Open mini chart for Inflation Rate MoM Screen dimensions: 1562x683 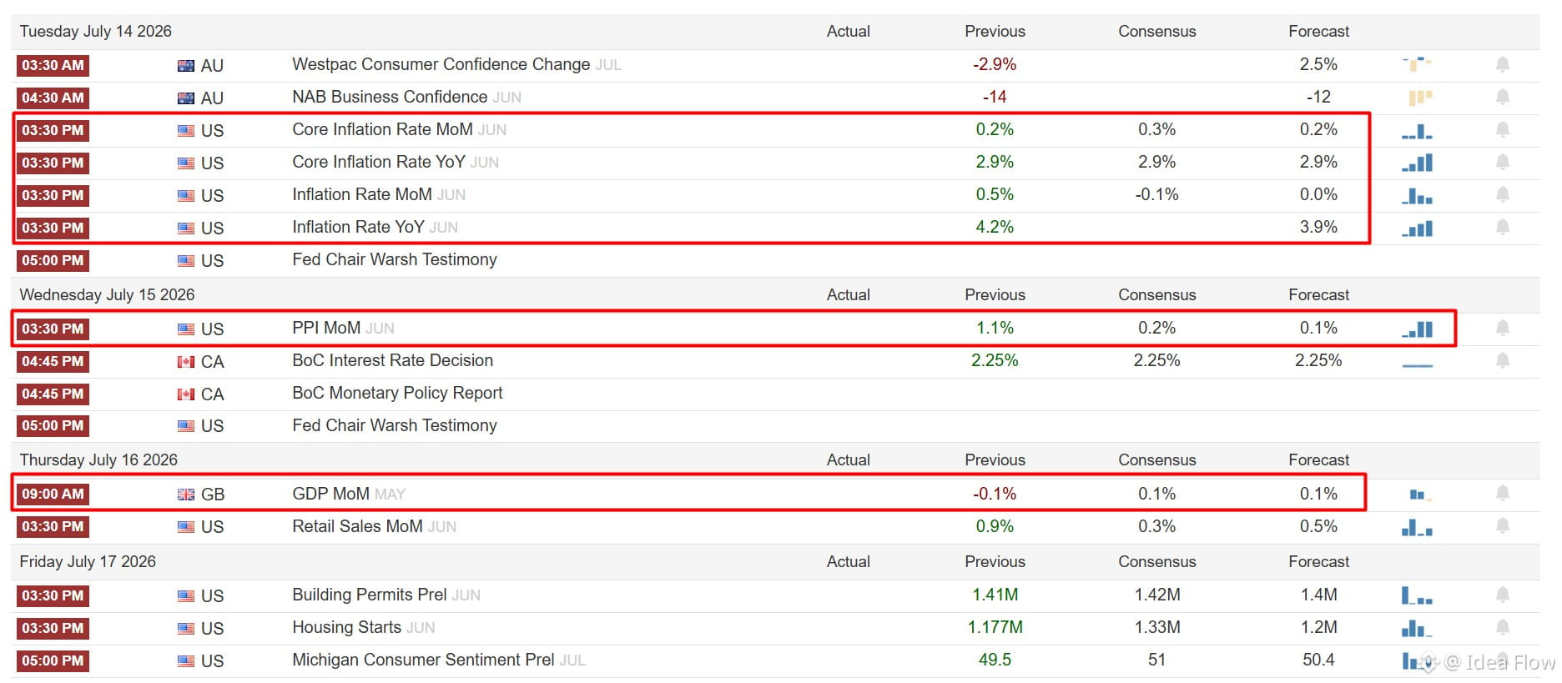point(1417,196)
